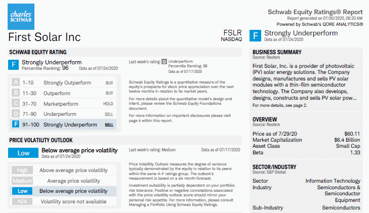Viewport: 369px width, 213px height.
Task: Click 'Semiconductors & Semiconductor Equipment' industry value
Action: pos(339,194)
